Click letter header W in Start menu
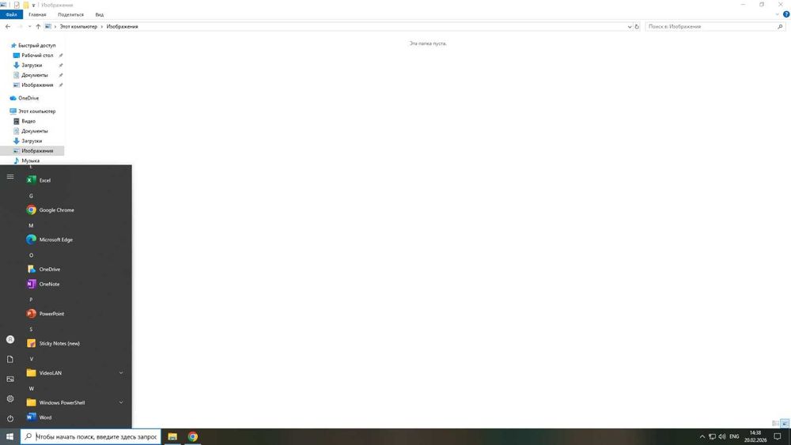This screenshot has height=445, width=791. 31,389
